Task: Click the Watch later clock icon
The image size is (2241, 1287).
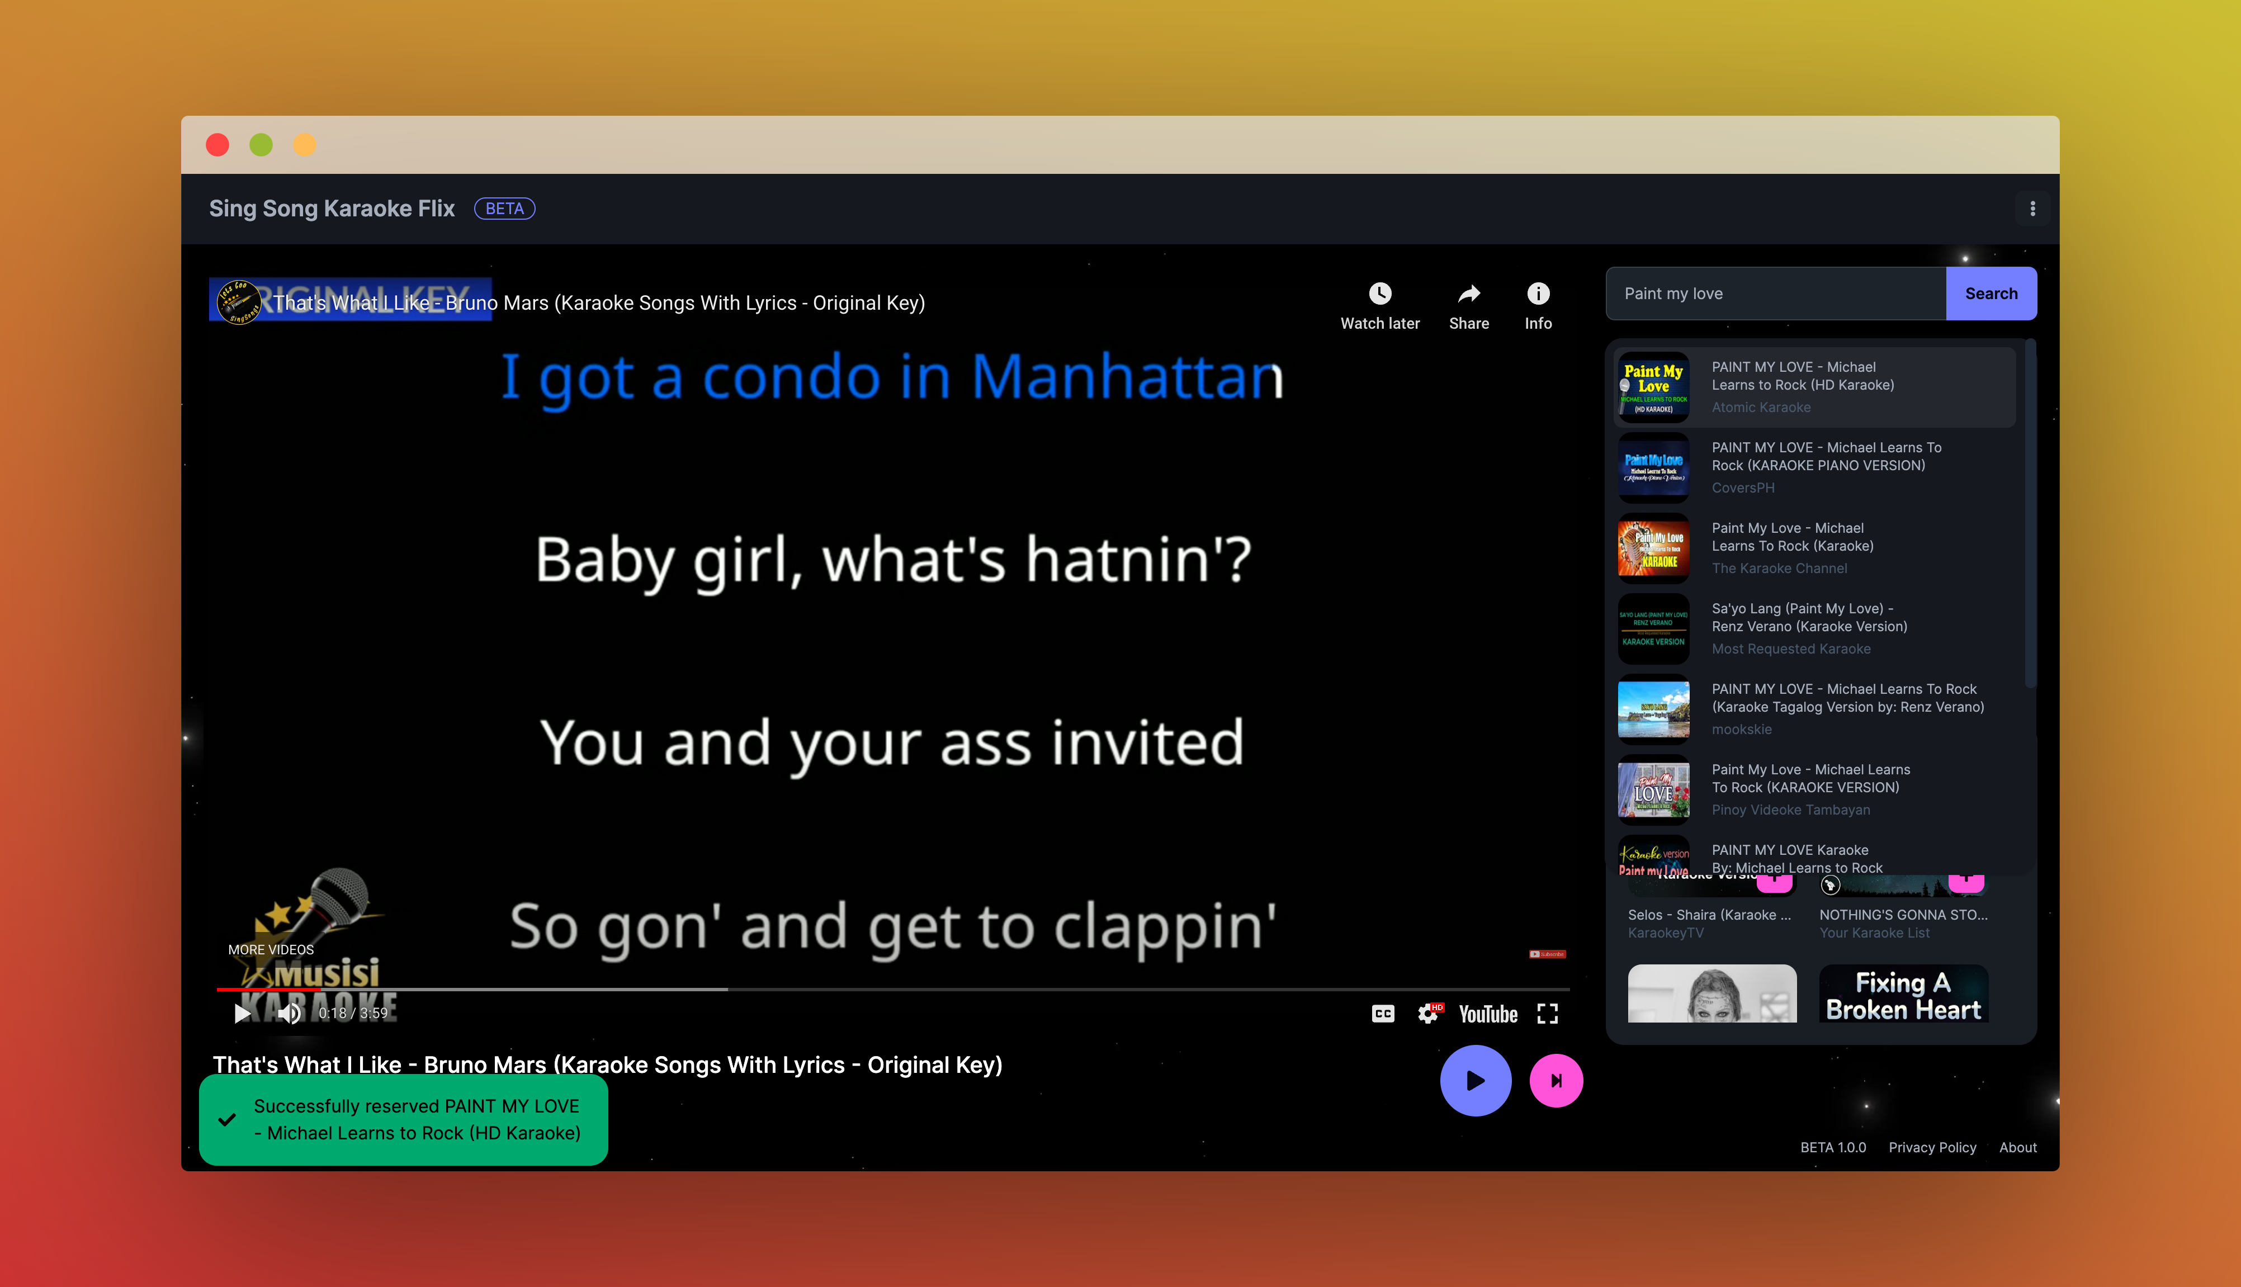Action: point(1380,294)
